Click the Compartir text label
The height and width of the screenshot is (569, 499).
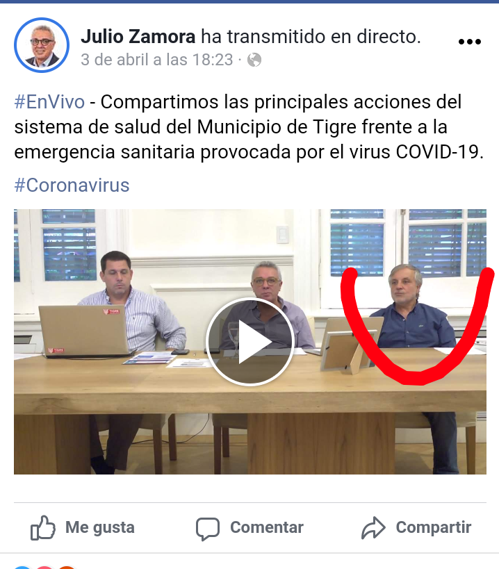click(x=434, y=527)
